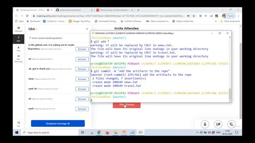Answer the 'create Repository' question

click(x=82, y=49)
